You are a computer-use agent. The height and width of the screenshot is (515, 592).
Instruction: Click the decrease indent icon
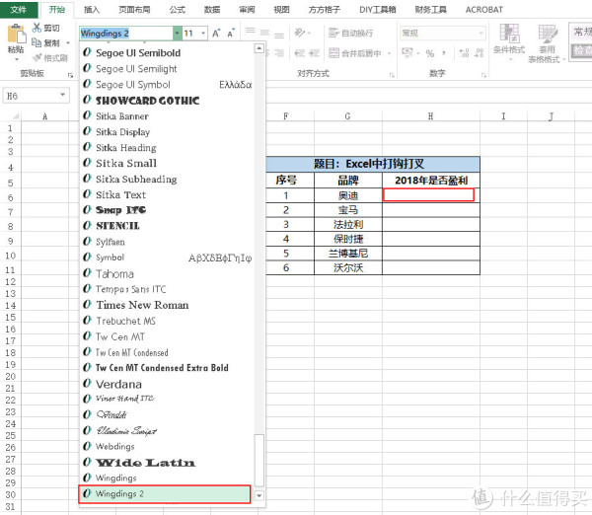click(299, 53)
